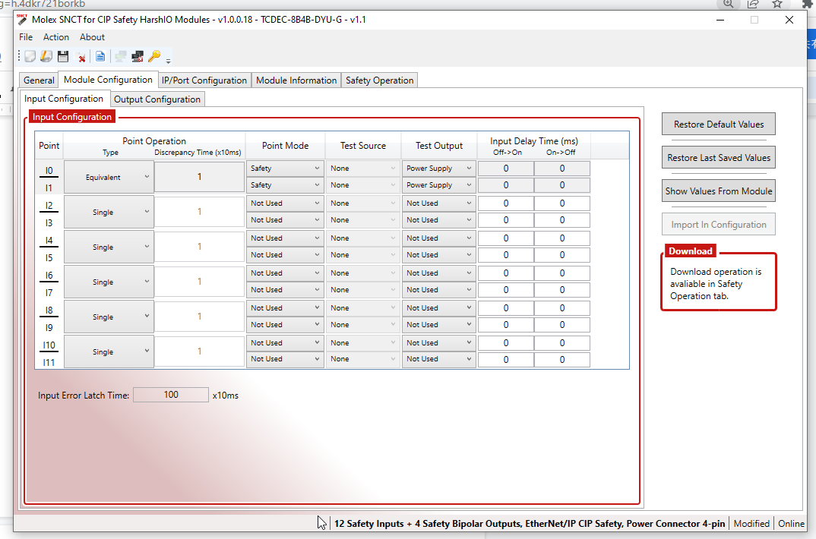Click the Point Mode column header
816x539 pixels.
(x=285, y=146)
